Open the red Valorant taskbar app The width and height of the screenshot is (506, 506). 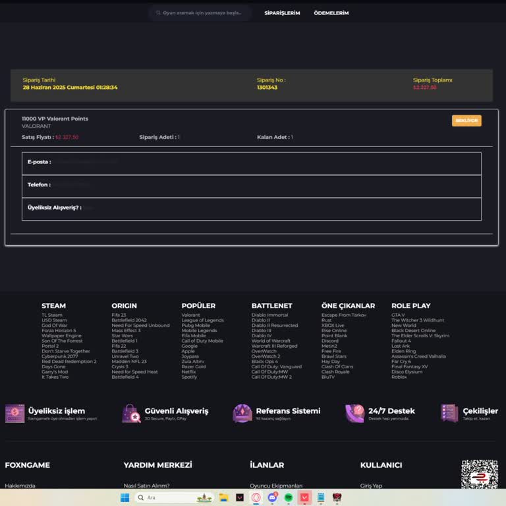coord(304,497)
